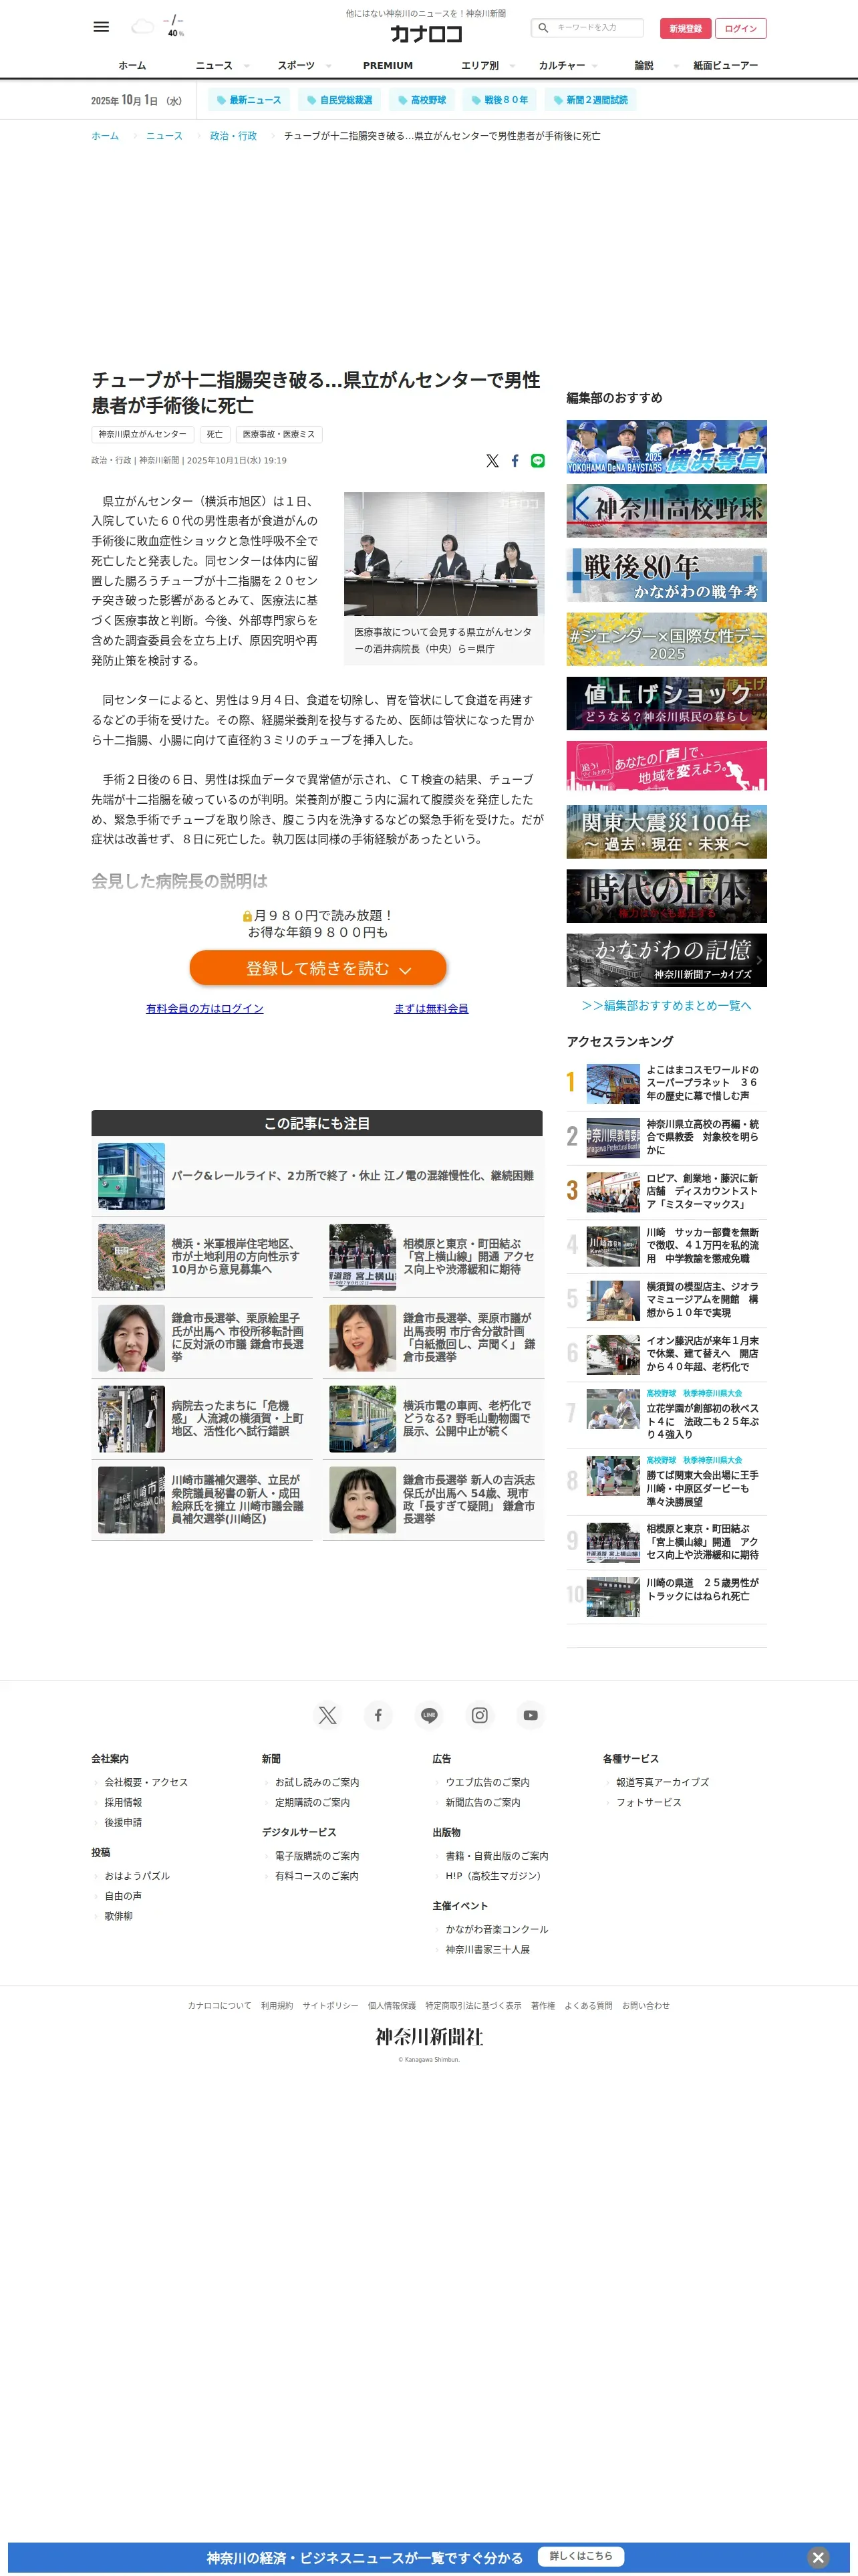
Task: Click the search magnifier icon
Action: pos(543,28)
